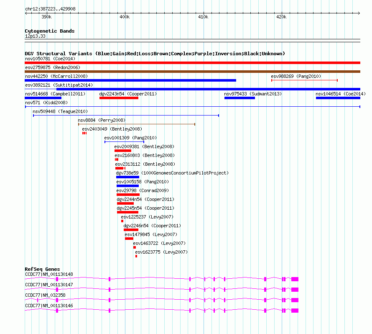Click the esv2759875 (Redon2006) brown complex bar
The width and height of the screenshot is (372, 334).
(192, 72)
